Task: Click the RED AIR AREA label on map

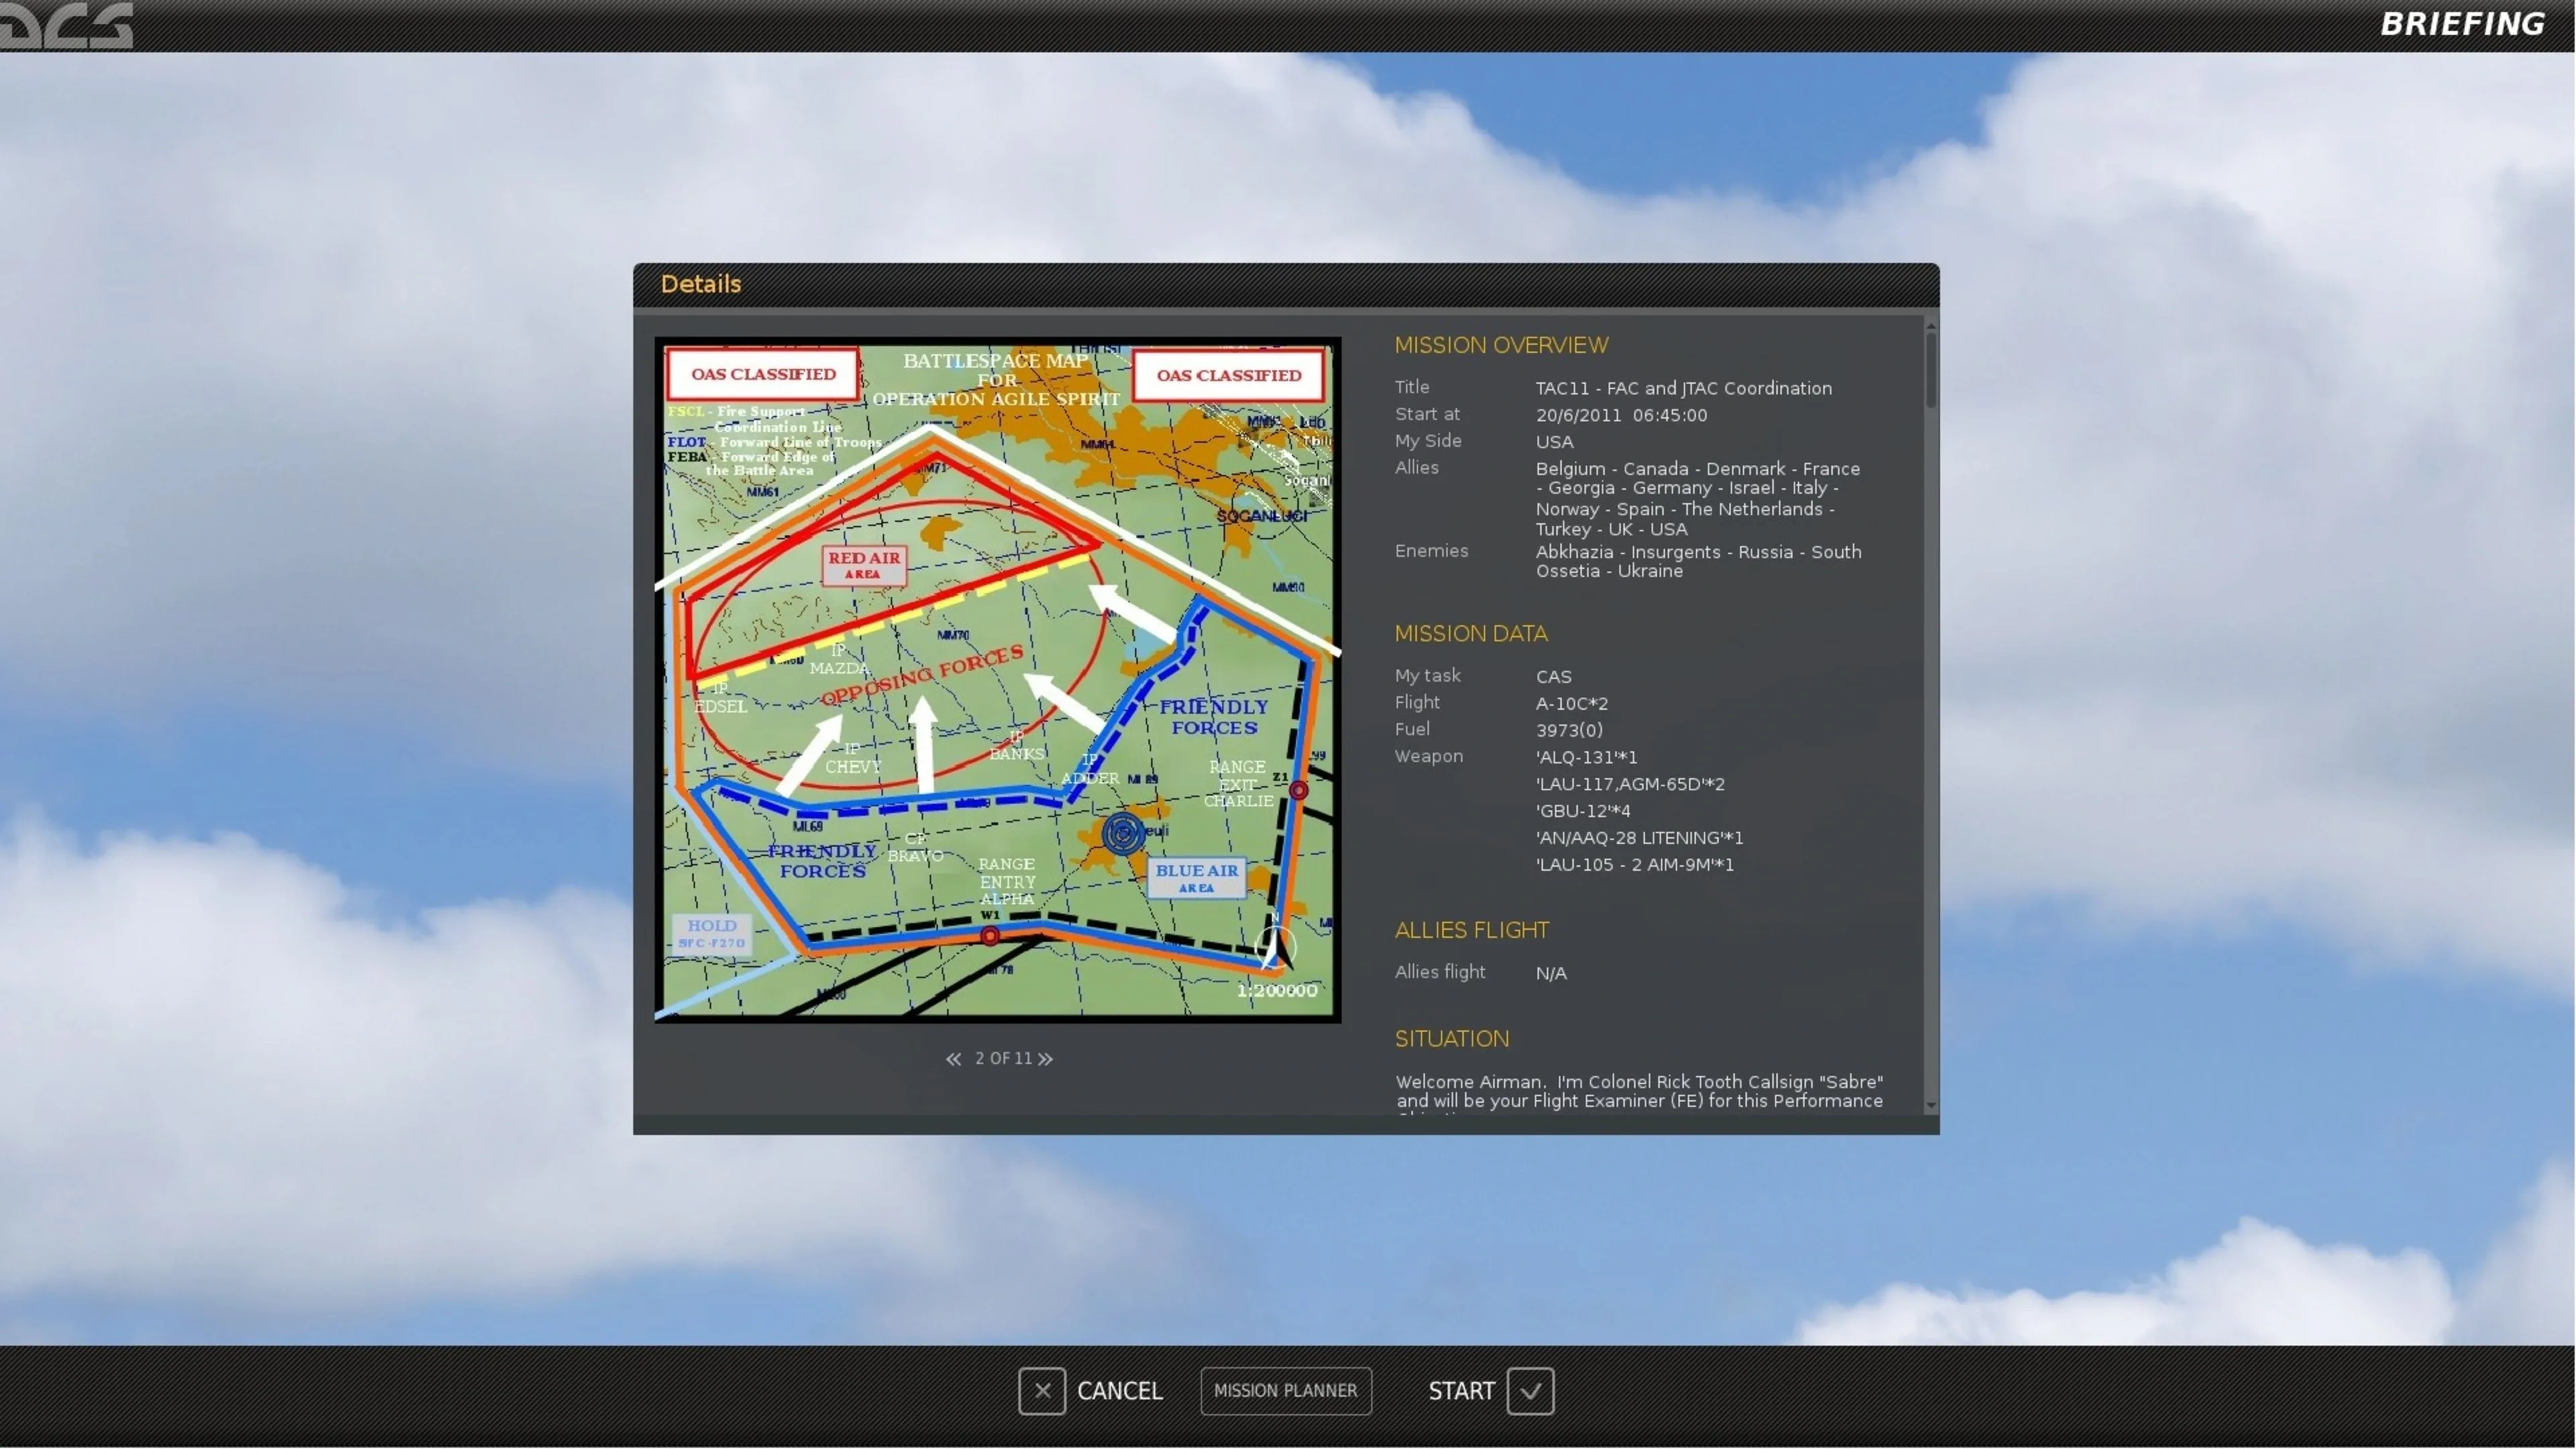Action: point(864,565)
